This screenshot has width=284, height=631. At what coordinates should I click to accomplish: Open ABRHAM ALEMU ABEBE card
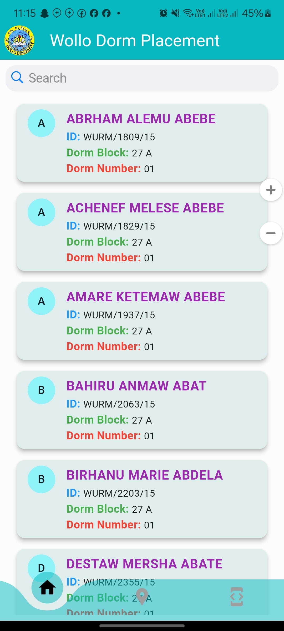click(142, 143)
